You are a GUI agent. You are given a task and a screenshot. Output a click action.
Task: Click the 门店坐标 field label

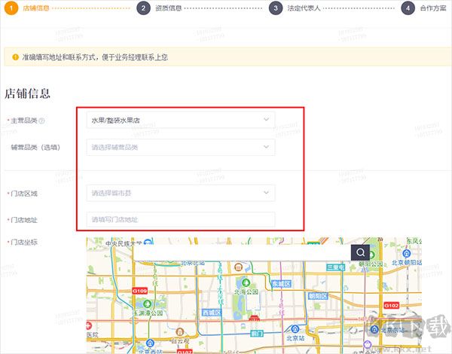(x=24, y=242)
